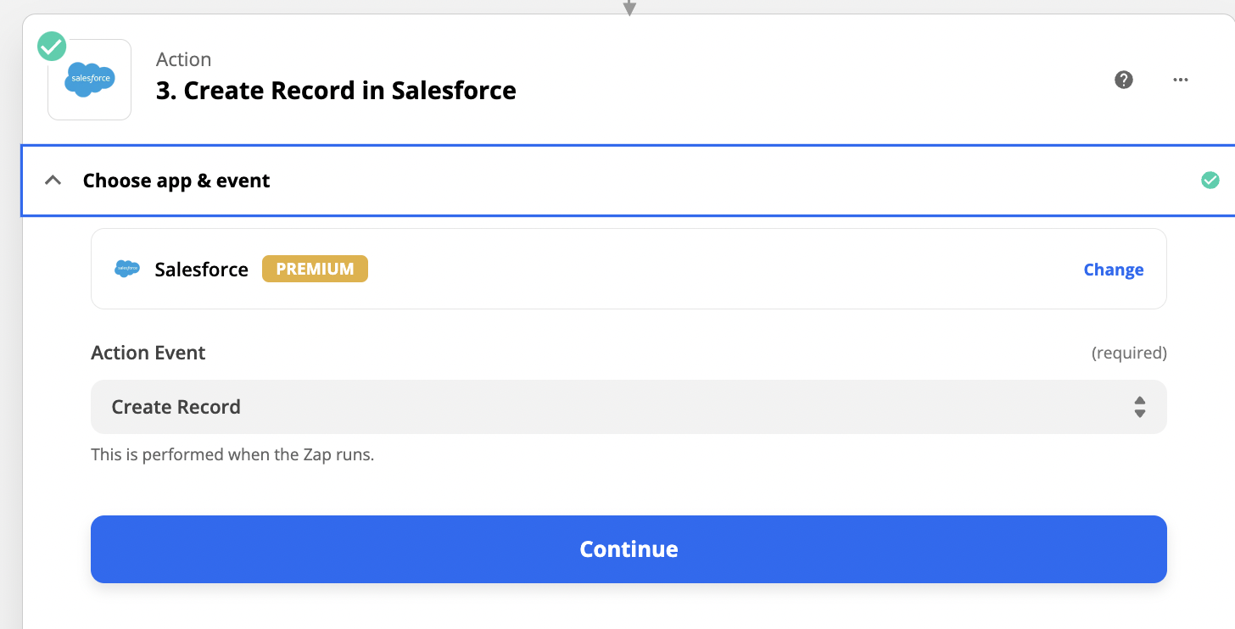
Task: Click the large Salesforce app logo
Action: [x=89, y=80]
